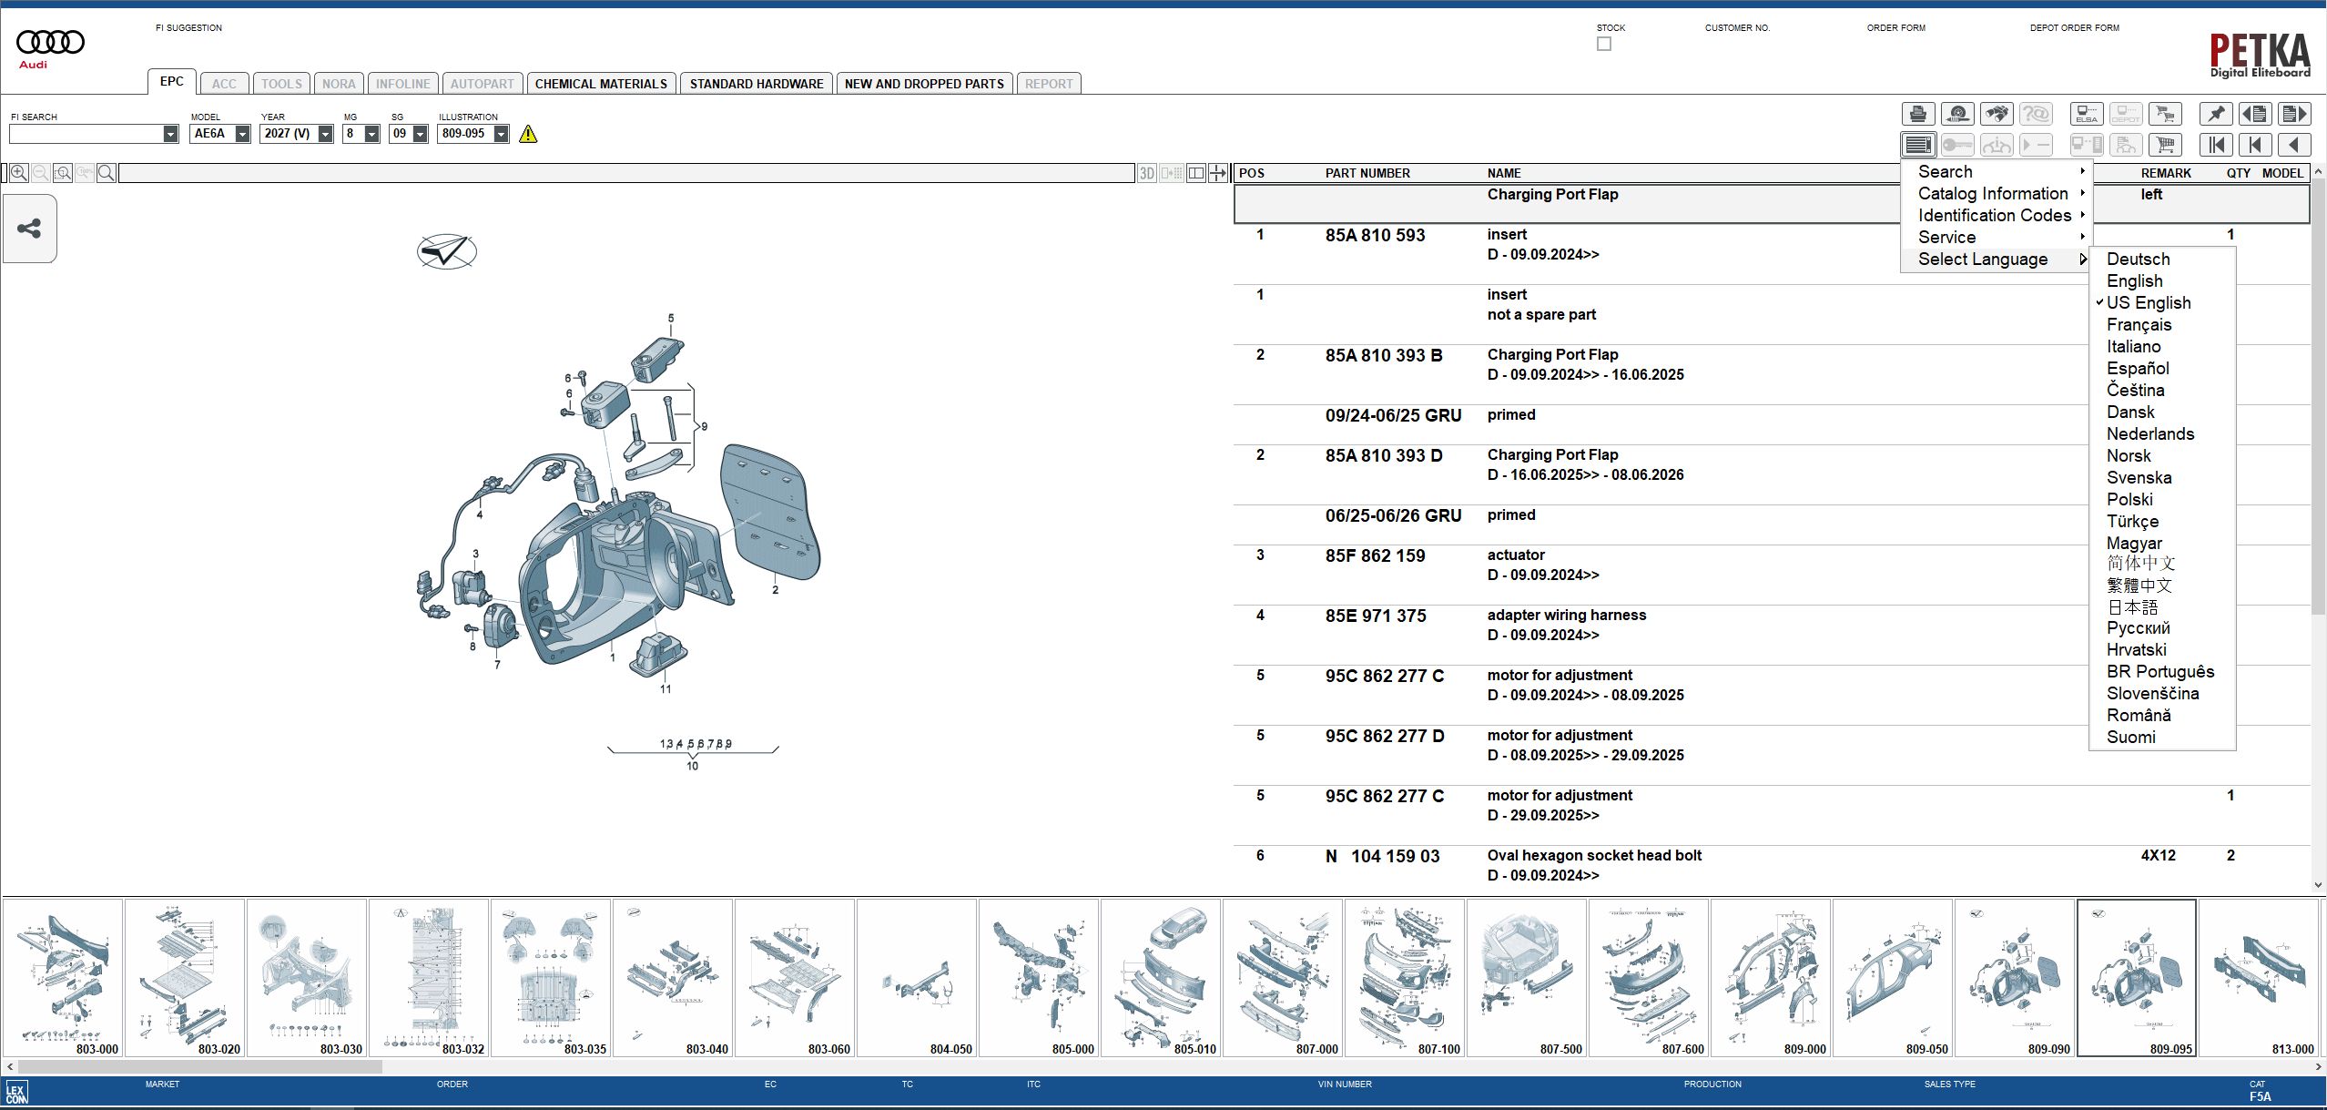
Task: Switch to the STANDARD HARDWARE tab
Action: click(x=757, y=83)
